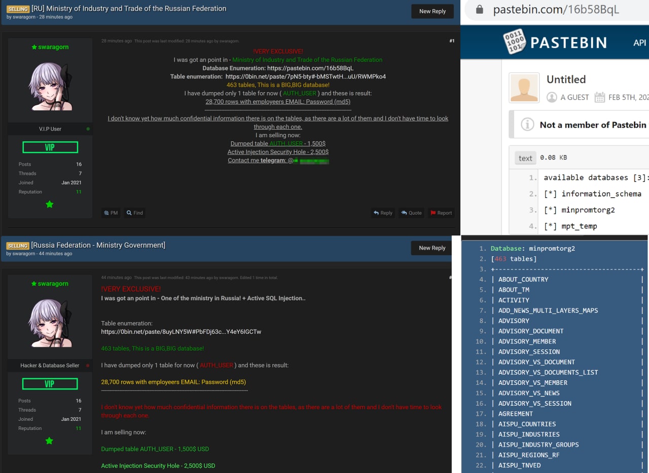Click SELLING tag of Ministry of Industry thread
649x473 pixels.
(18, 9)
